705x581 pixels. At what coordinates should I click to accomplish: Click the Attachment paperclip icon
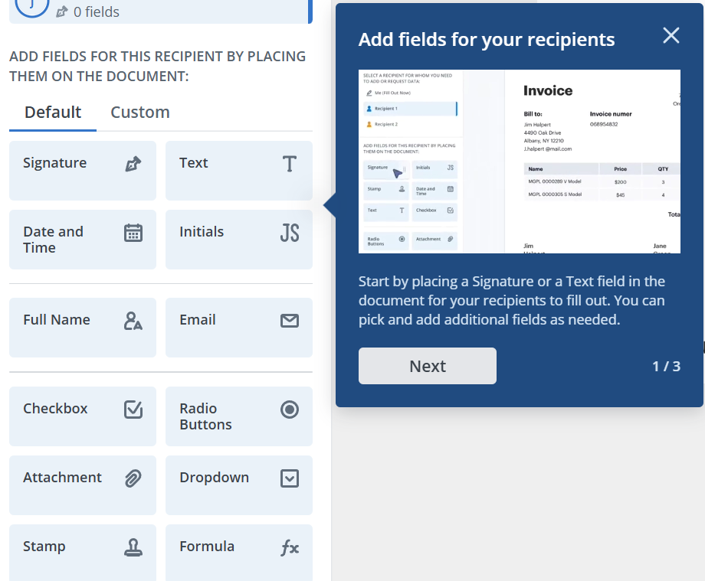133,478
